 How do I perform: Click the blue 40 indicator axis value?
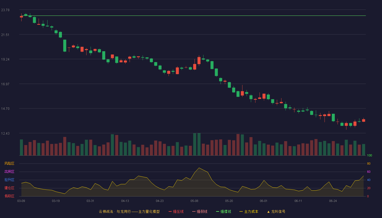point(369,180)
